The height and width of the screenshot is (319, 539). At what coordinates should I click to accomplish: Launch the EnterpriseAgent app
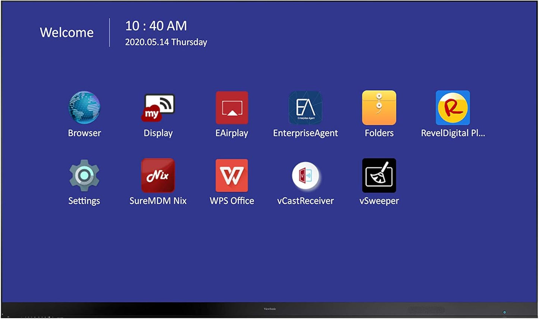[305, 108]
